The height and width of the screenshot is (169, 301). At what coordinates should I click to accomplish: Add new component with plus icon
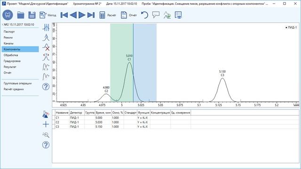click(46, 124)
